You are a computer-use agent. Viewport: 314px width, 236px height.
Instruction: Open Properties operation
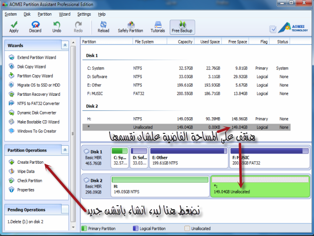(25, 190)
